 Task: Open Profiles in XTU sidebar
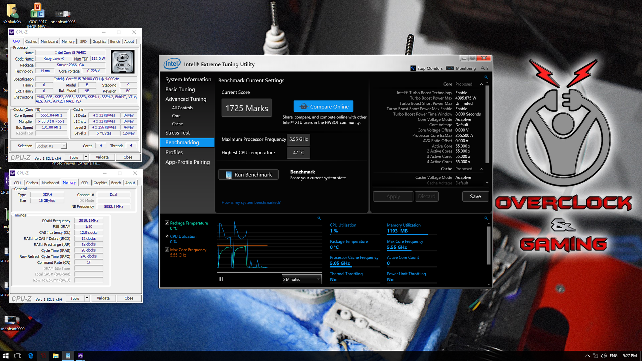click(174, 152)
